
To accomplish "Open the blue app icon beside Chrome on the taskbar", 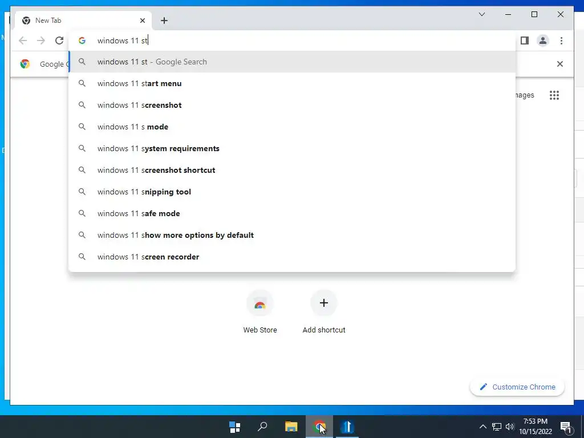I will tap(347, 427).
